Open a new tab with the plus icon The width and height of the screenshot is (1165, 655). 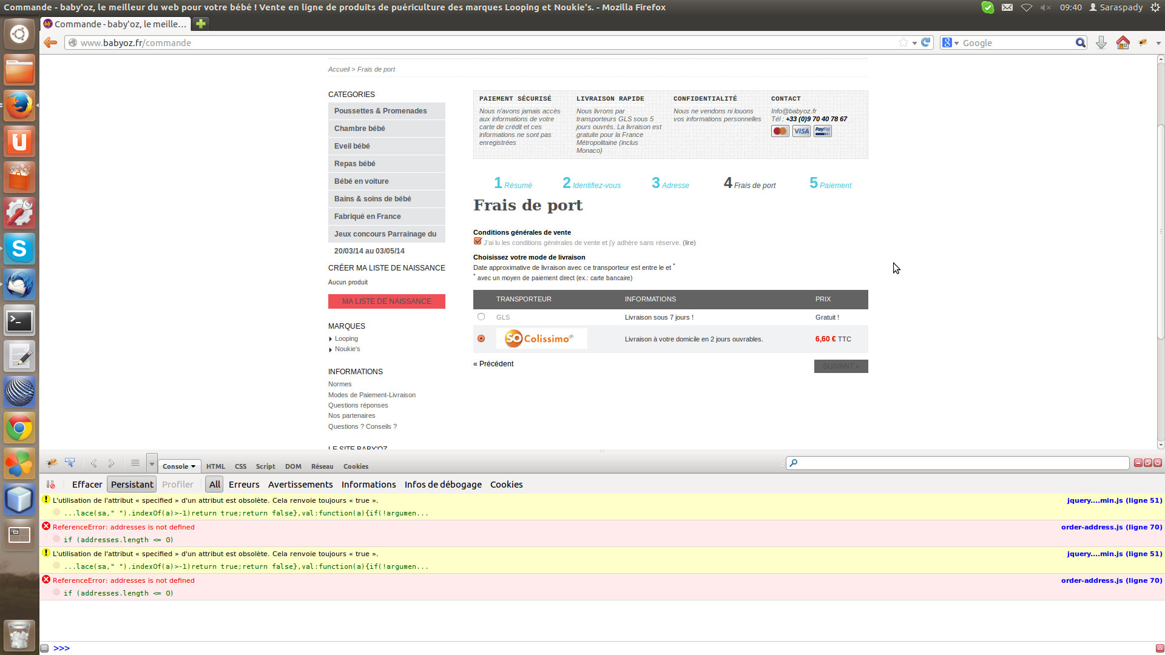pos(201,24)
